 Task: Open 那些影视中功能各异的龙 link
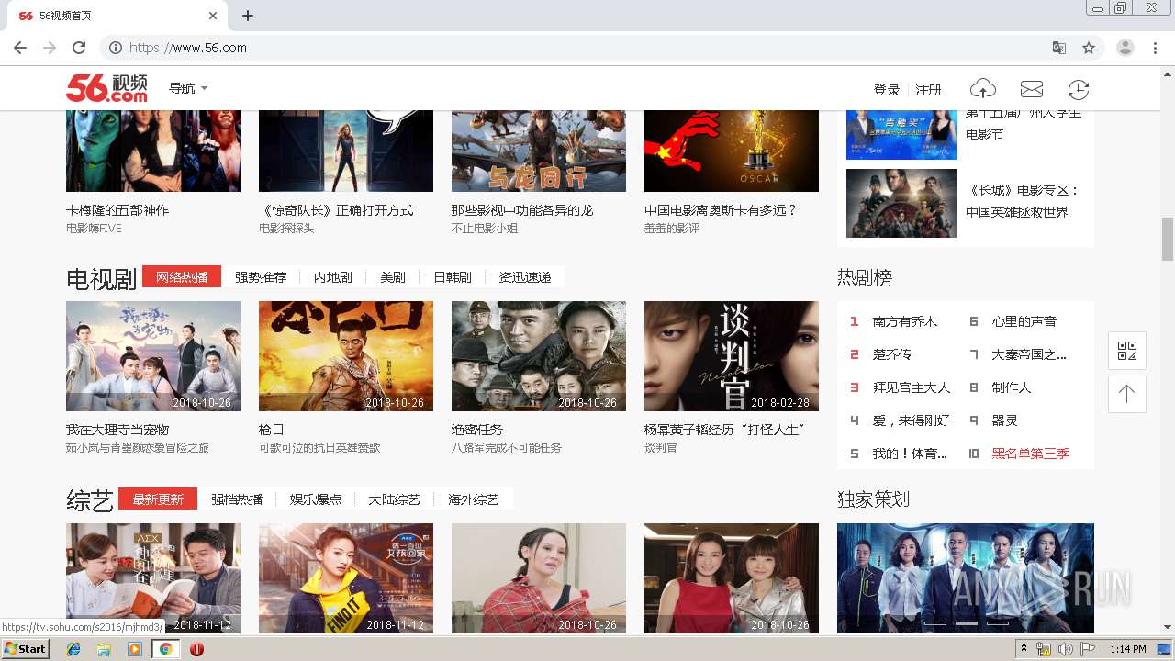pyautogui.click(x=522, y=210)
